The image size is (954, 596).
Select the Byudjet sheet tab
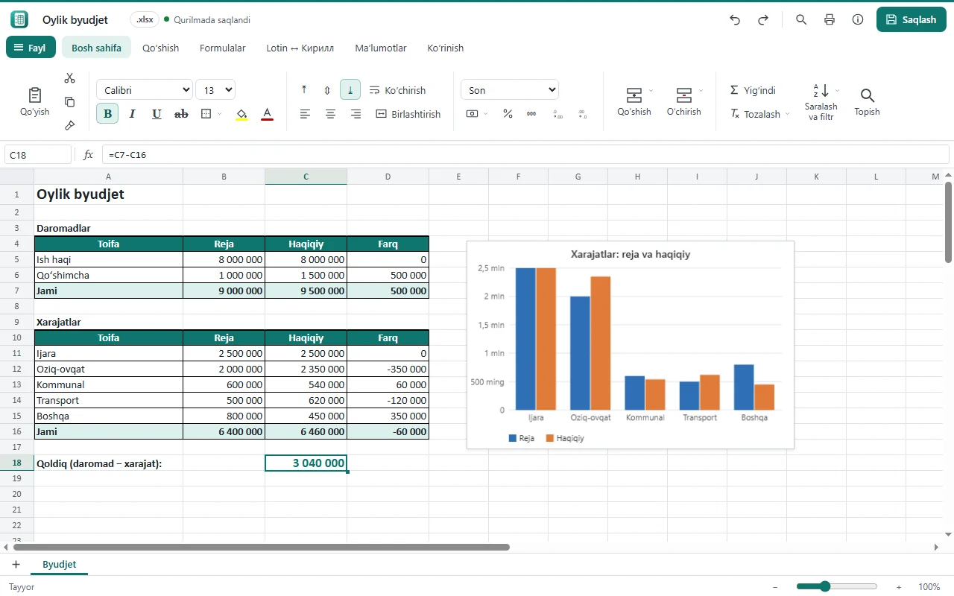[x=60, y=565]
